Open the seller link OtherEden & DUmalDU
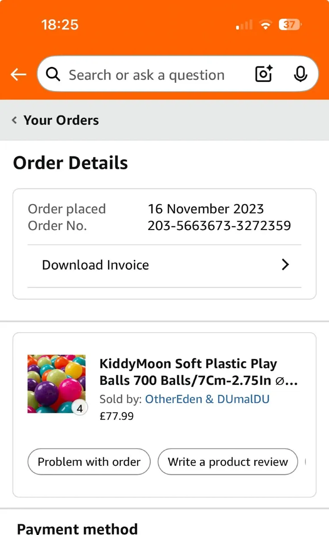Viewport: 329px width, 535px height. tap(207, 399)
